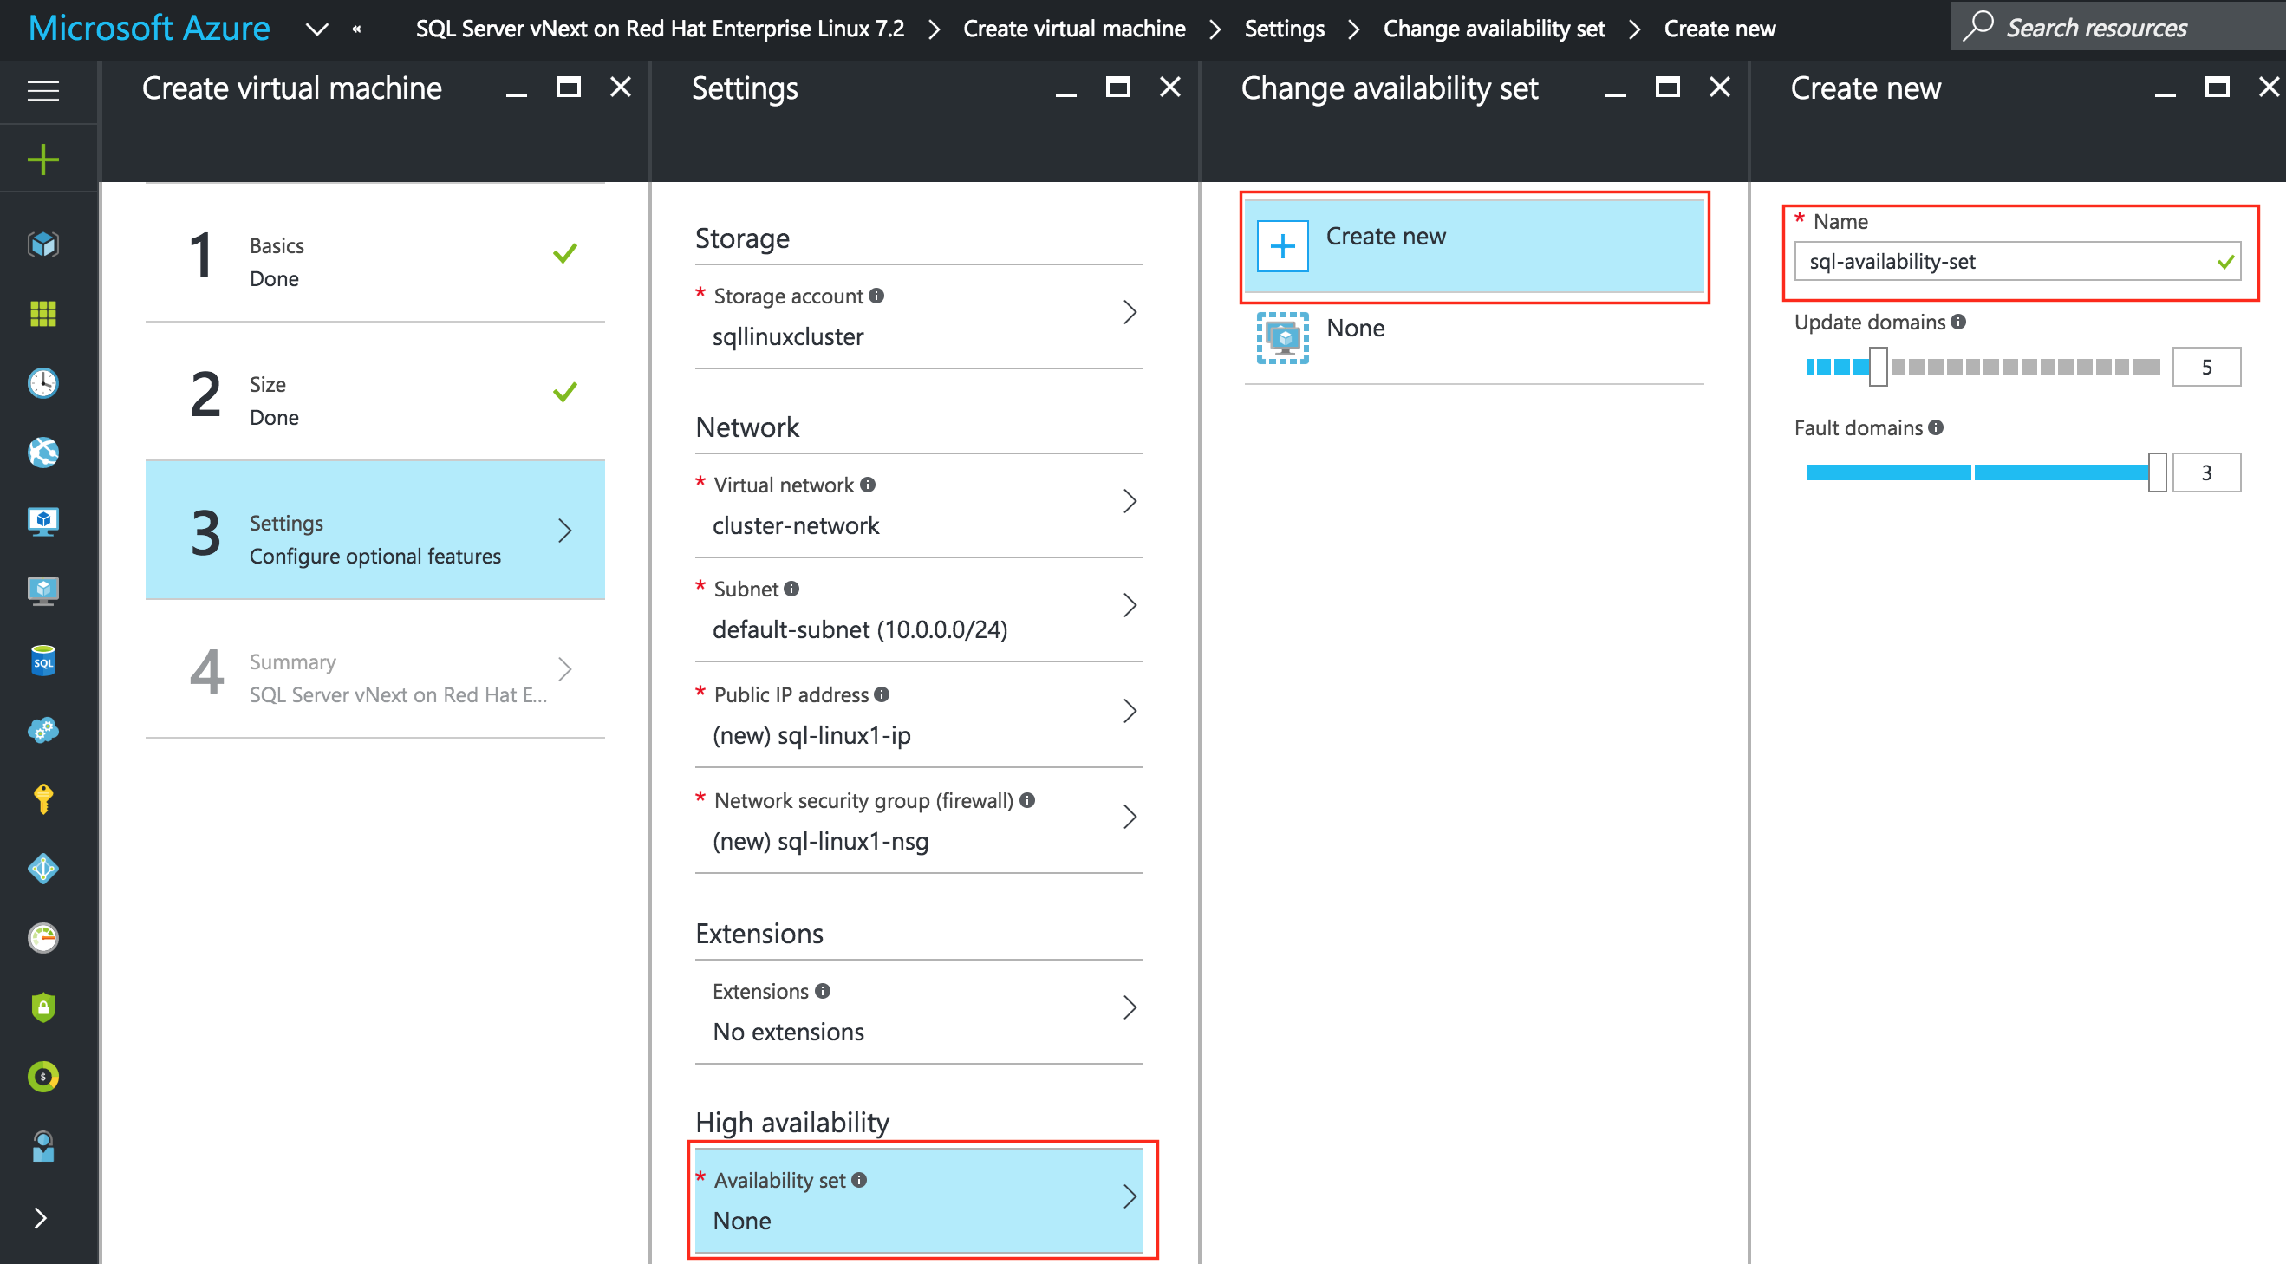The image size is (2286, 1264).
Task: Open step 4 Summary
Action: click(x=374, y=669)
